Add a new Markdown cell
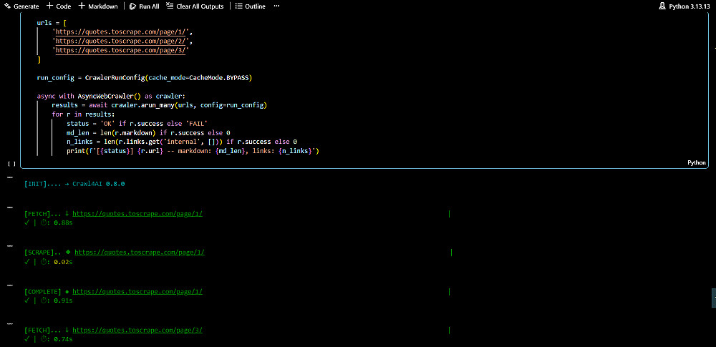716x347 pixels. (97, 6)
